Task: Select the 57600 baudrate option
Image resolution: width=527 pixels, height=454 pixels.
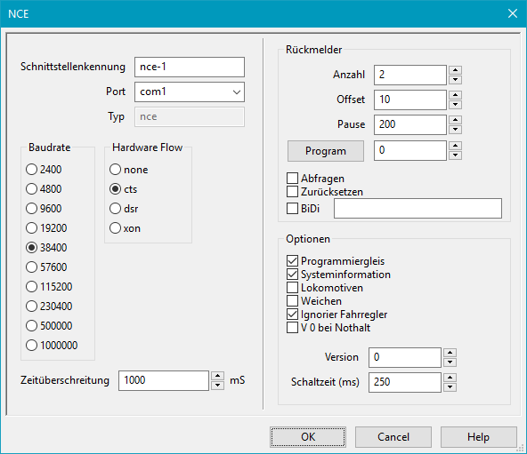Action: pos(46,267)
